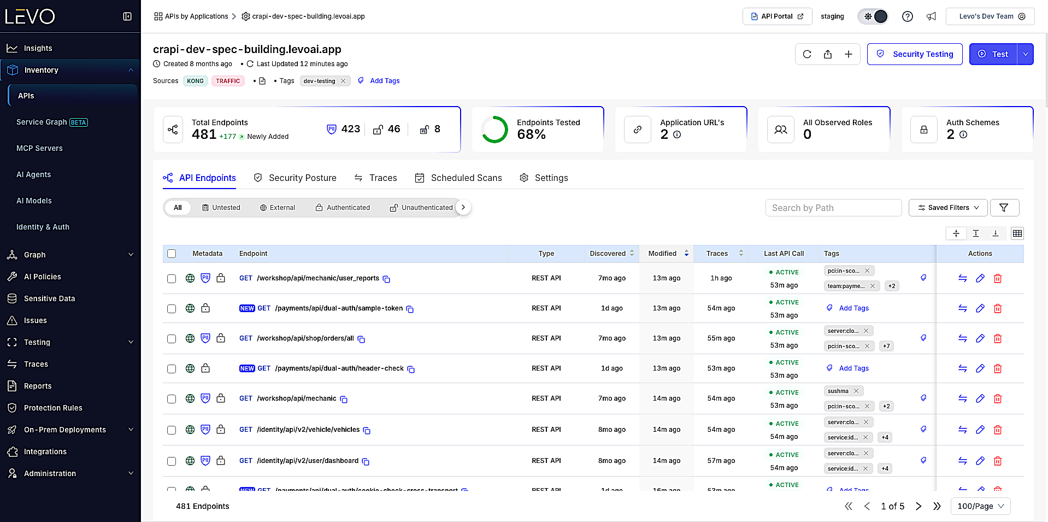Click tag icon on /workshop/api/shop/orders/all row

(923, 338)
